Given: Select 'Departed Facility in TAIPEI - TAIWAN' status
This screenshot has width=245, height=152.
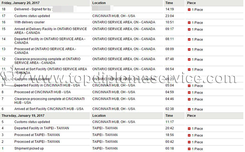Looking at the screenshot, I should [42, 128].
